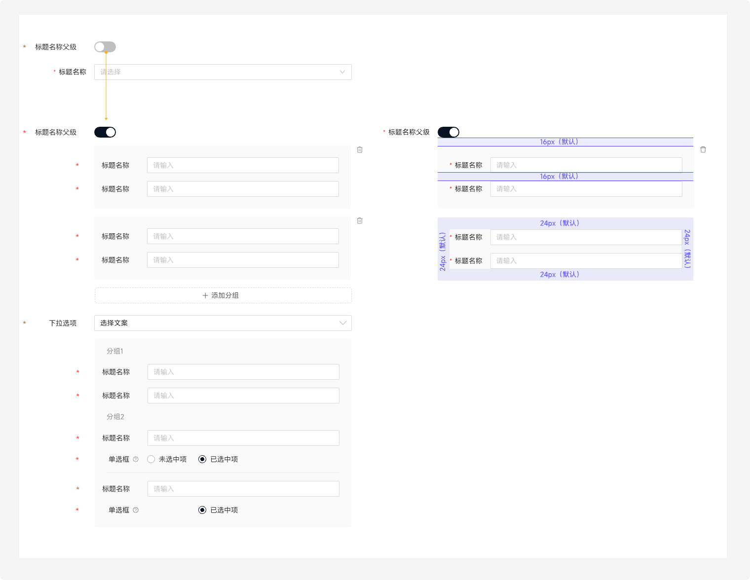Turn off 标题名称父级 switch above 添加分组 groups
The width and height of the screenshot is (750, 580).
(x=105, y=132)
